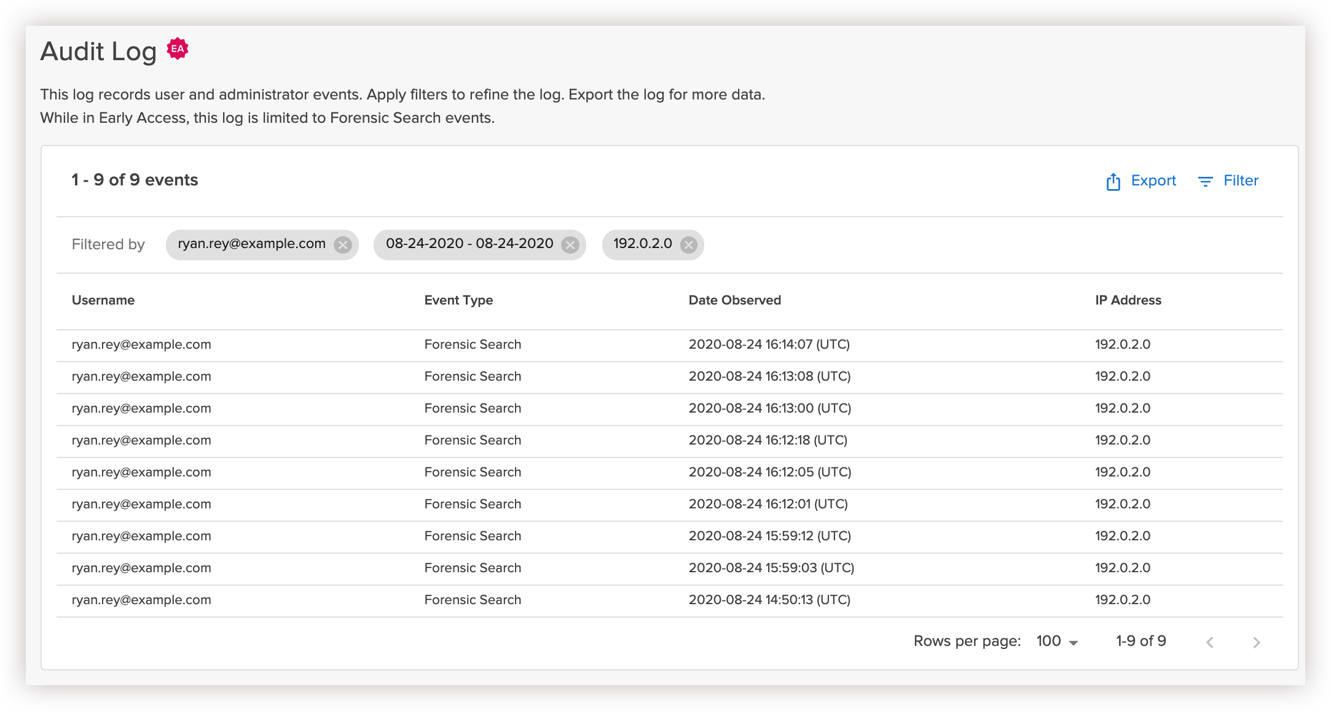Sort by IP Address column header
1331x711 pixels.
[x=1128, y=300]
